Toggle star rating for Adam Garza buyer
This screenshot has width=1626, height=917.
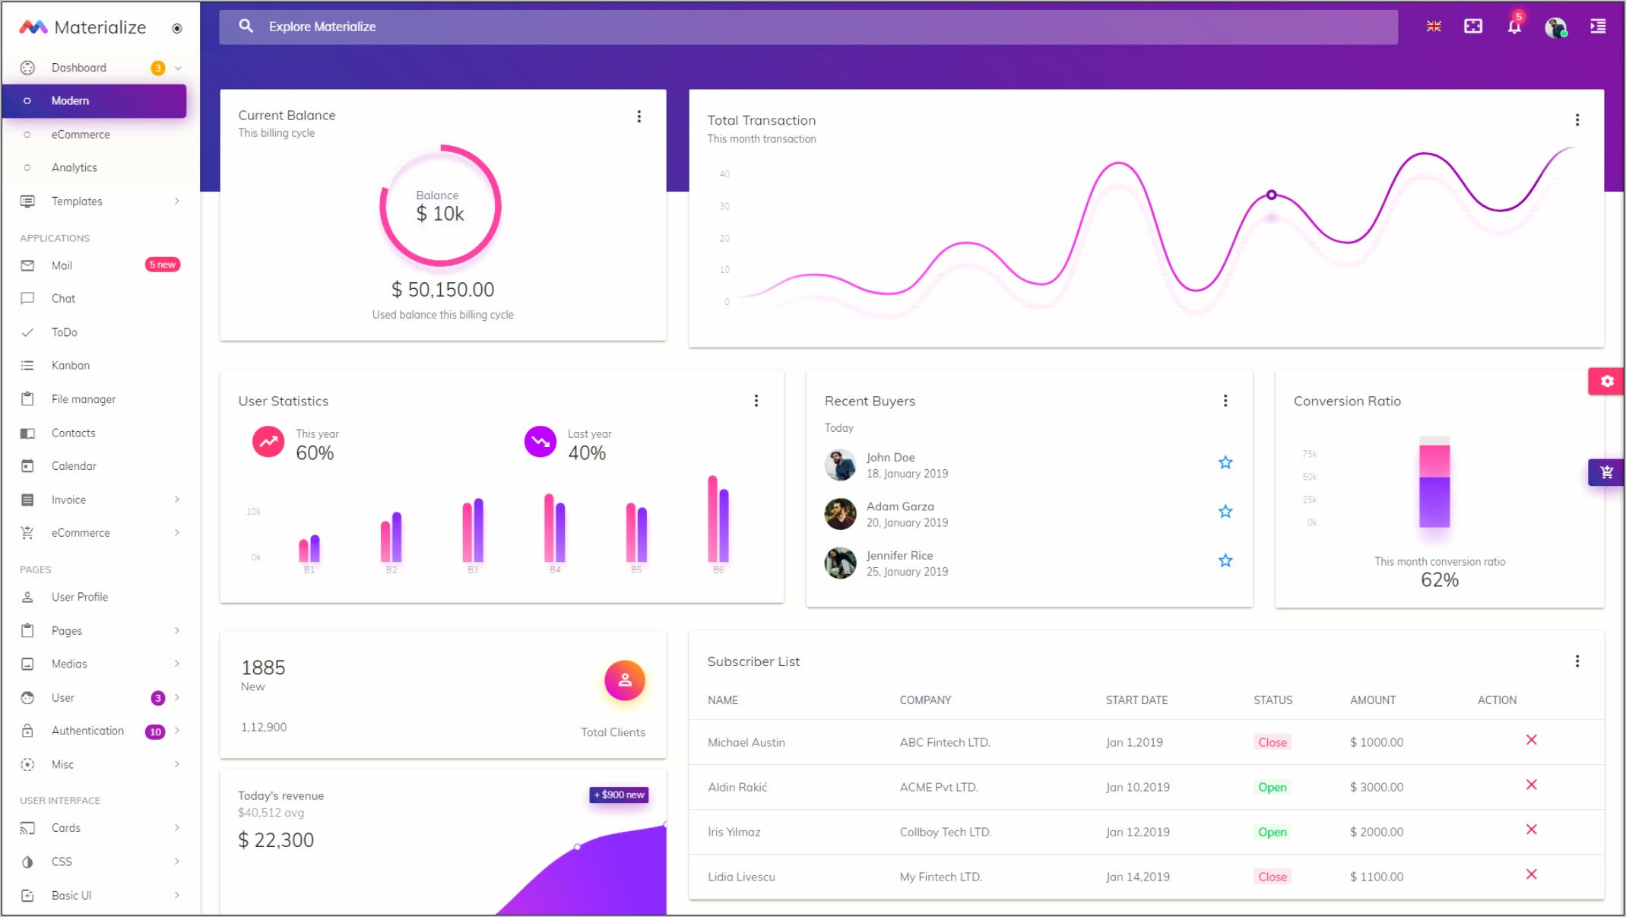1226,512
